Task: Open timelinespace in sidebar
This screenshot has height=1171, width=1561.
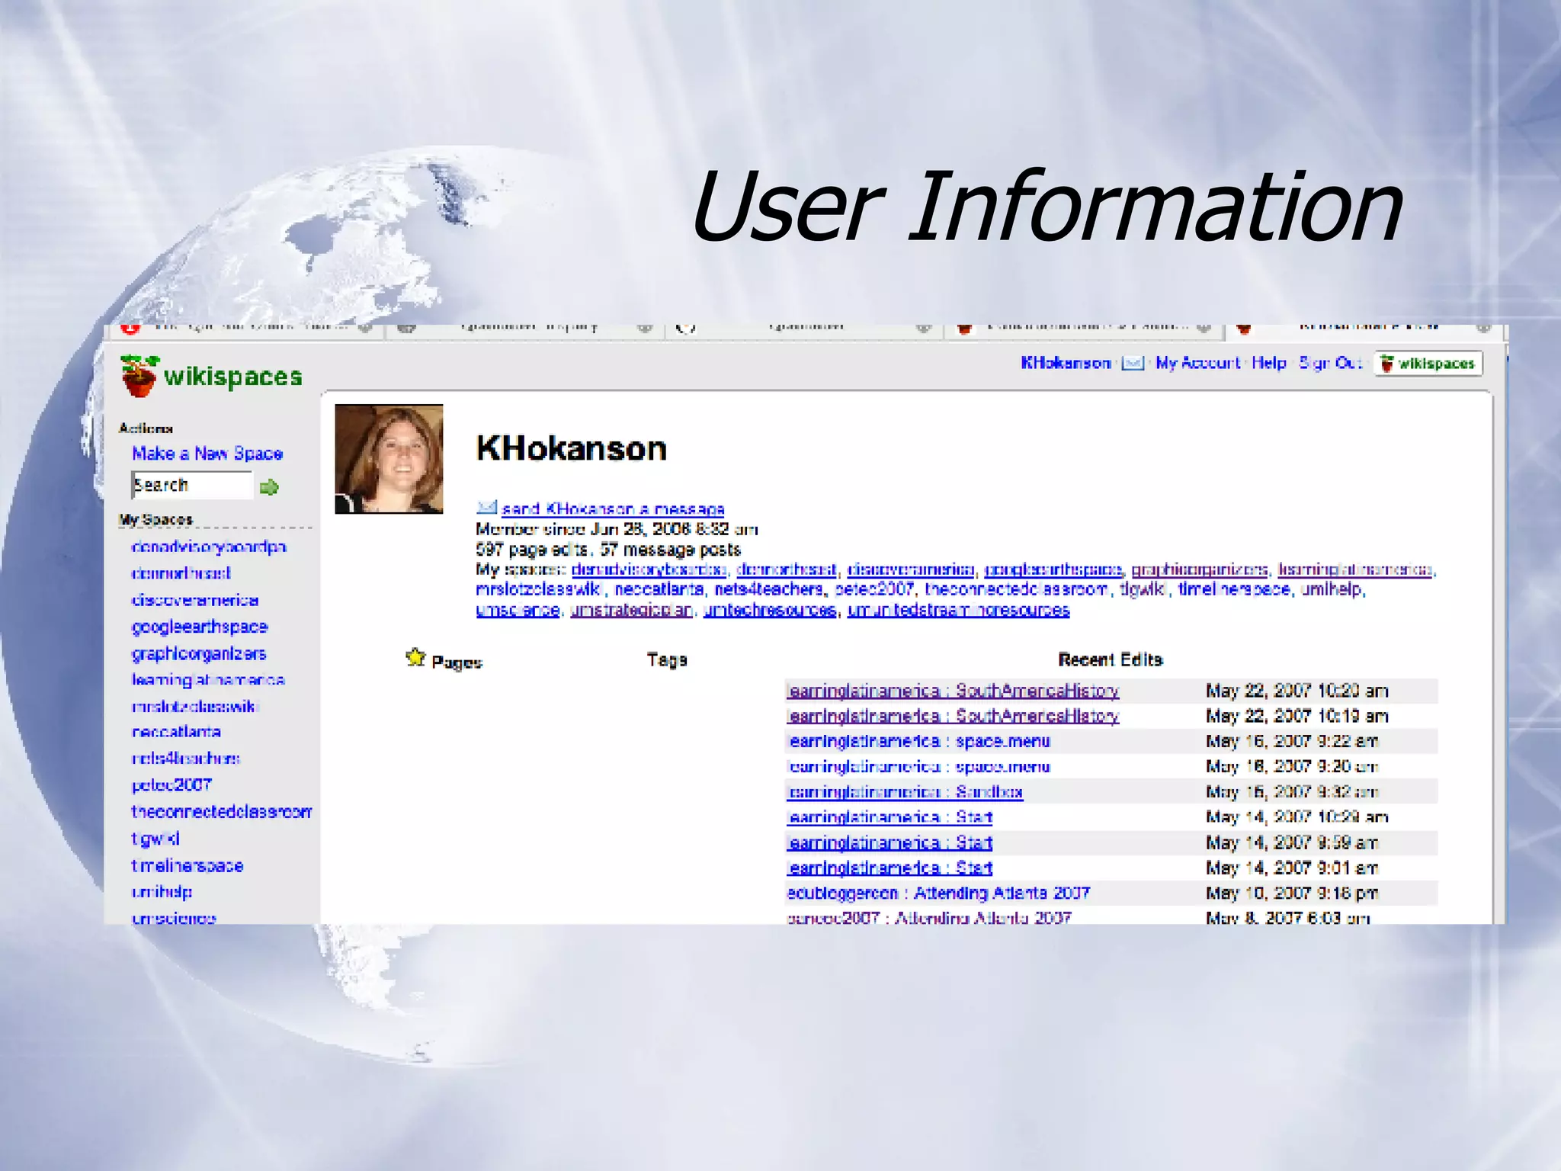Action: click(x=188, y=865)
